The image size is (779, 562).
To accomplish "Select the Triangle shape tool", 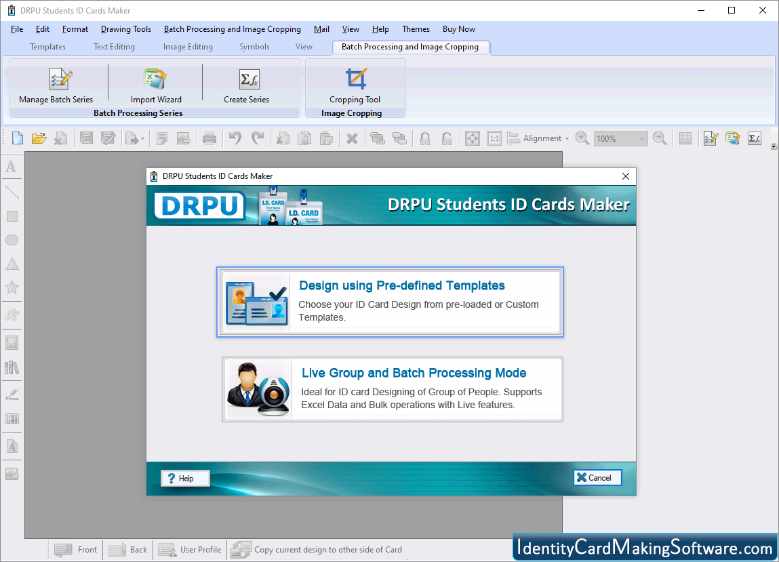I will pos(12,264).
